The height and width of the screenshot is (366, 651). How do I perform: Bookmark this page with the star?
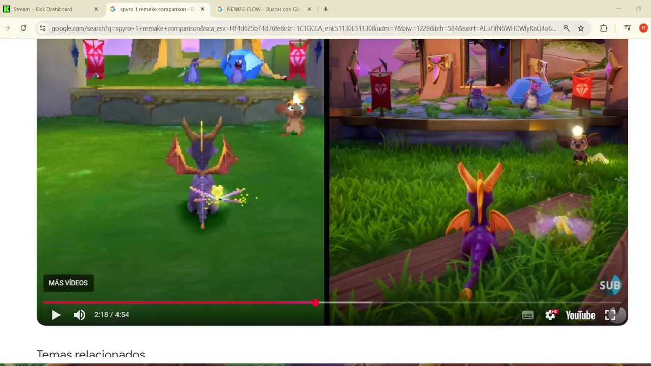(581, 28)
